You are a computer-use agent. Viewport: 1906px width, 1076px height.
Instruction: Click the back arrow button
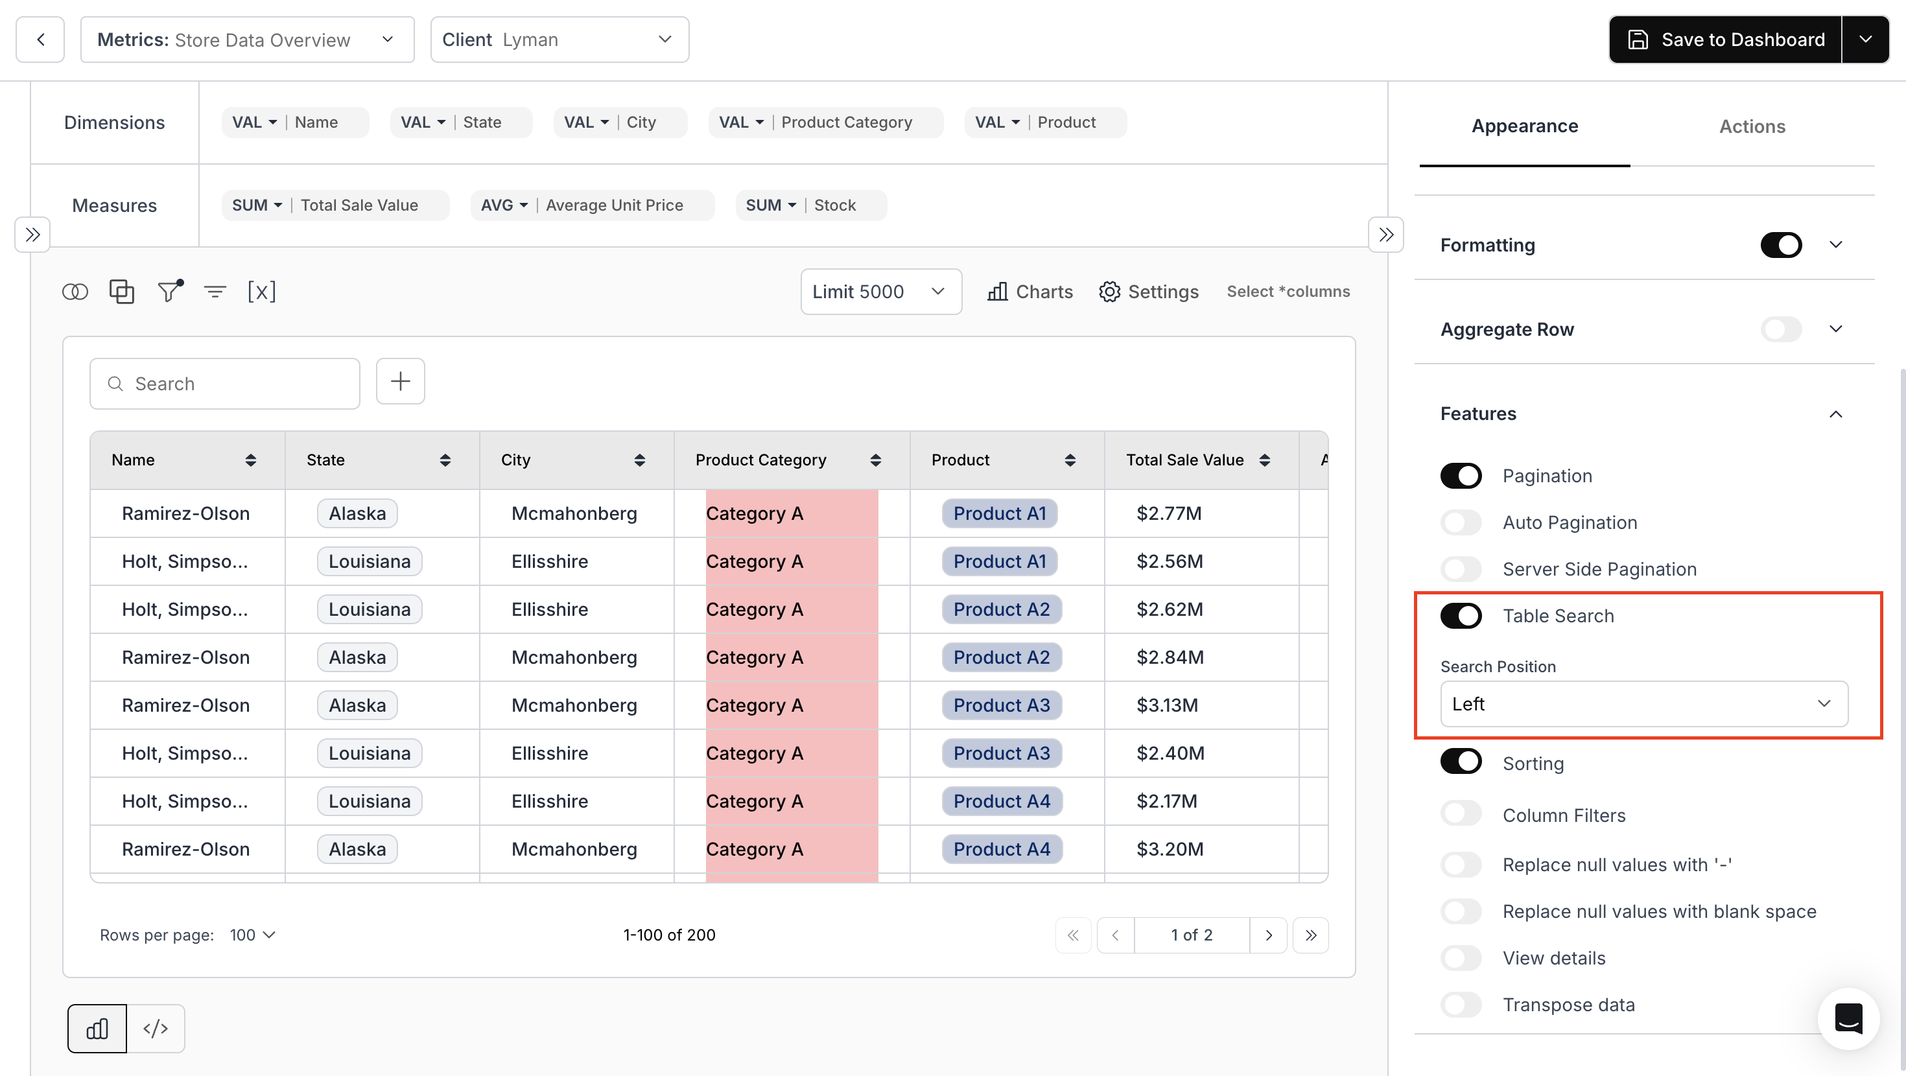(x=40, y=40)
